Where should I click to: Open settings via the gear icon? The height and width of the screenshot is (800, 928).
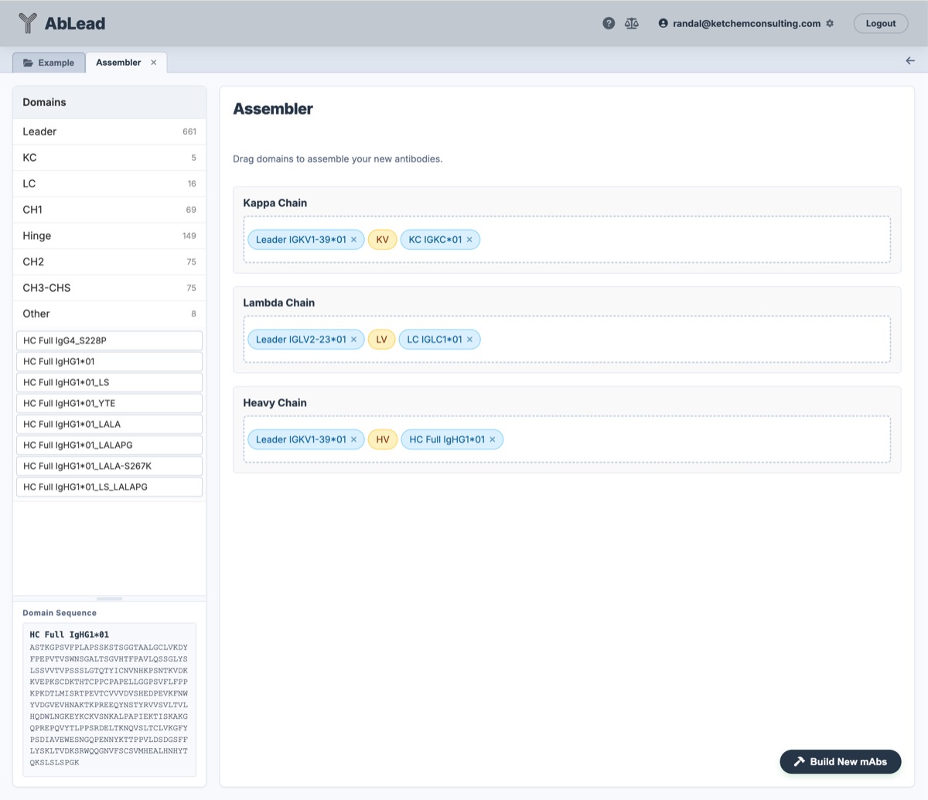[x=830, y=23]
